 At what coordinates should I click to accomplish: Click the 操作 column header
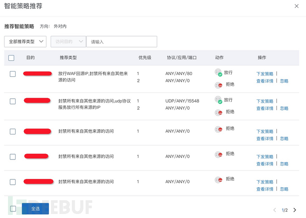pyautogui.click(x=262, y=57)
